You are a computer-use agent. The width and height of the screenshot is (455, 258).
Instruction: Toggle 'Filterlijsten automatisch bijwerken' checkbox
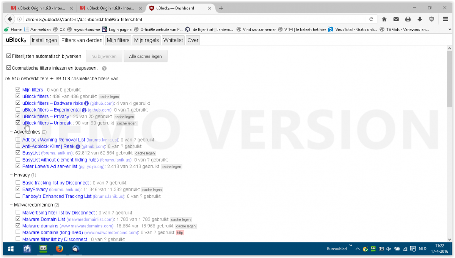tap(9, 56)
